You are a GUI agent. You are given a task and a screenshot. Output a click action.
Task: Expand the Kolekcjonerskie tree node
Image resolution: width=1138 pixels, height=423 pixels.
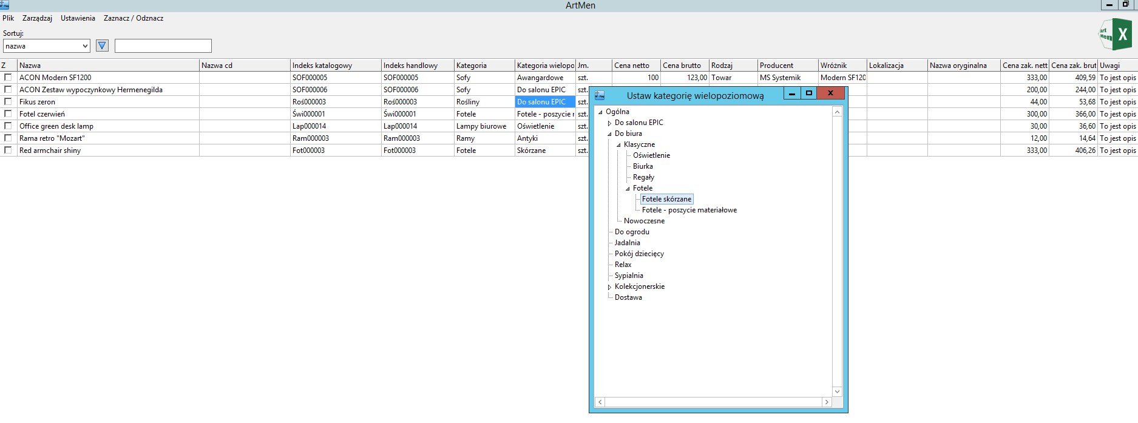tap(609, 286)
